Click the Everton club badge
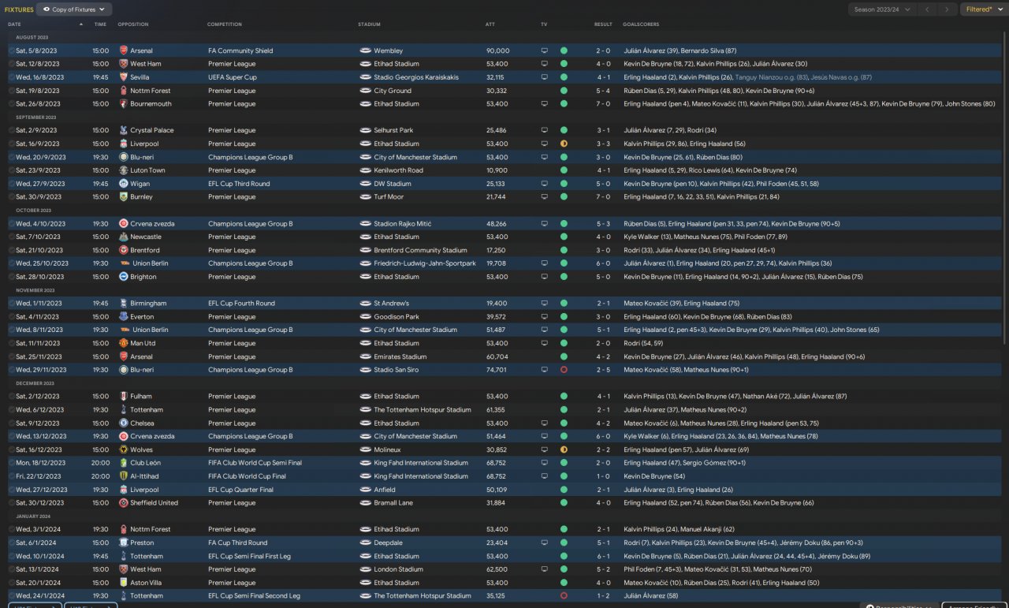Image resolution: width=1009 pixels, height=608 pixels. point(123,316)
